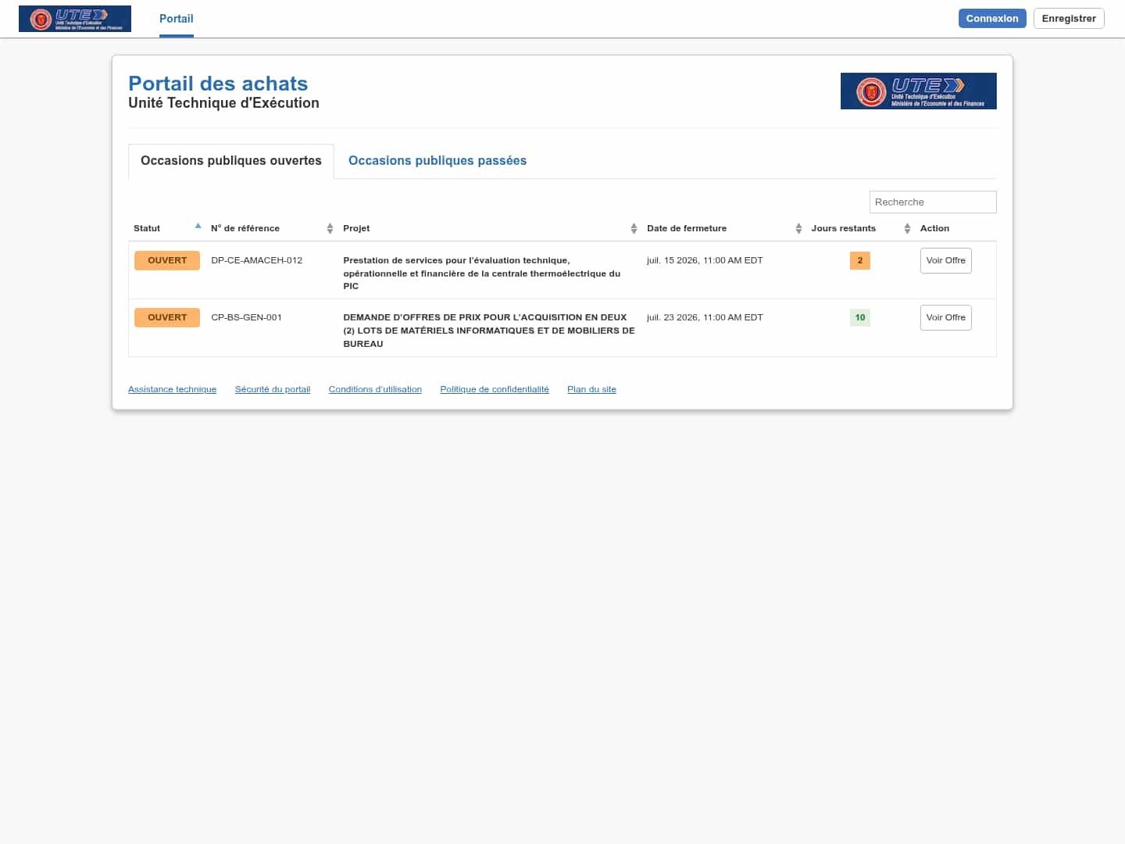Click reference DP-CE-AMACEH-012
Image resolution: width=1125 pixels, height=844 pixels.
pyautogui.click(x=256, y=260)
